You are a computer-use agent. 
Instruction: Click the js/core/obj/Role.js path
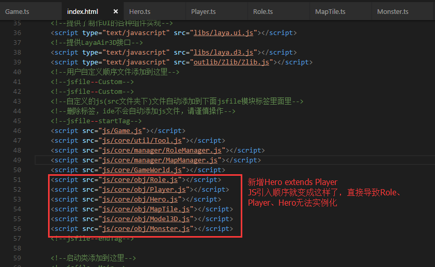point(141,180)
